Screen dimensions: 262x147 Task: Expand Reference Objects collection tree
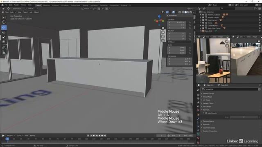(200, 15)
